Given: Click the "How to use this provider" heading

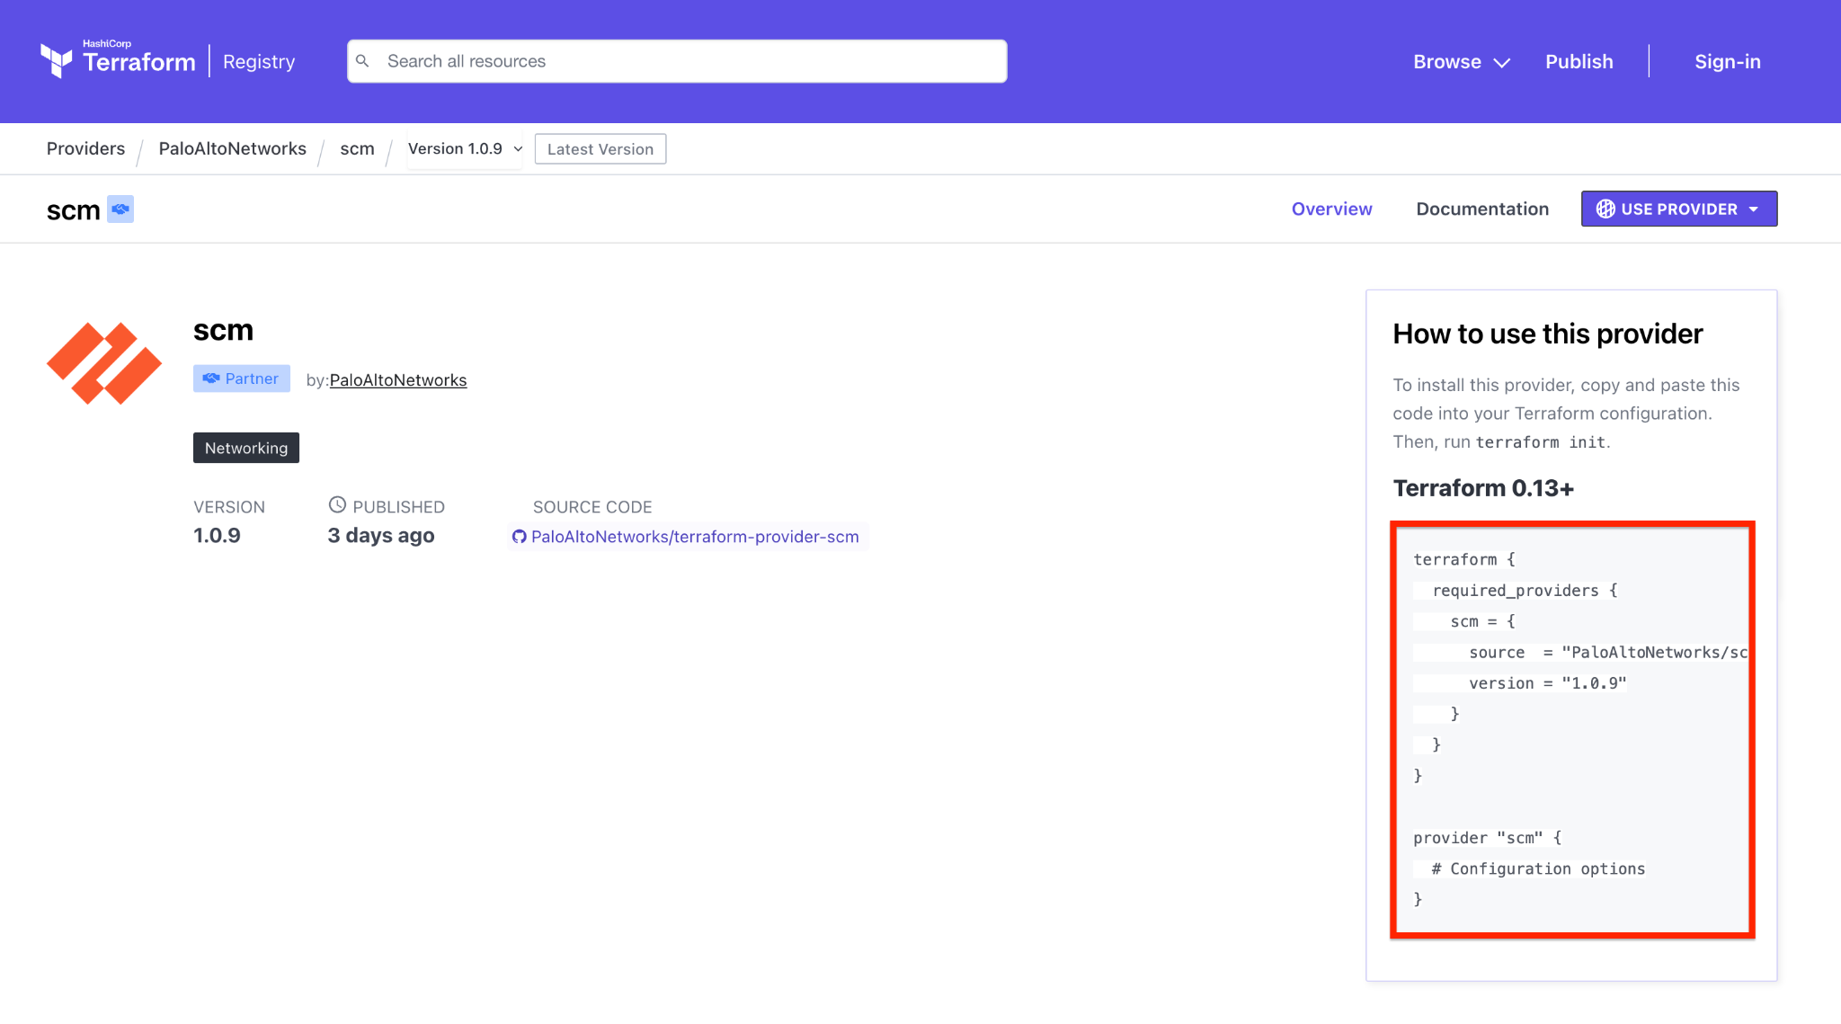Looking at the screenshot, I should pos(1547,334).
